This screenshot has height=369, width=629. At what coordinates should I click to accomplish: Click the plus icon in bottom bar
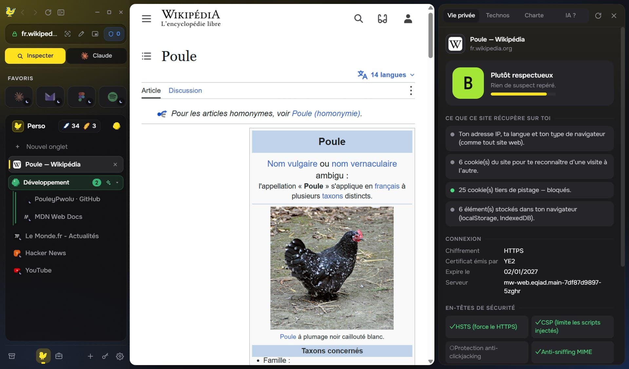coord(90,356)
